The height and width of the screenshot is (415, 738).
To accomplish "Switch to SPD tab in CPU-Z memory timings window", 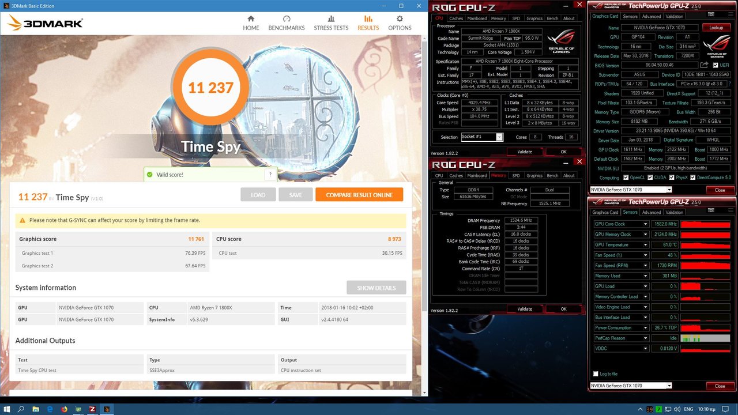I will pos(516,175).
